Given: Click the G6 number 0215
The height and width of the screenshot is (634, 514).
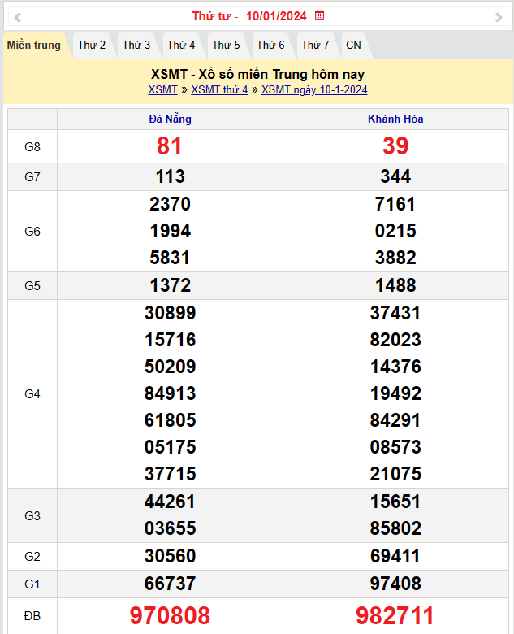Looking at the screenshot, I should [395, 232].
